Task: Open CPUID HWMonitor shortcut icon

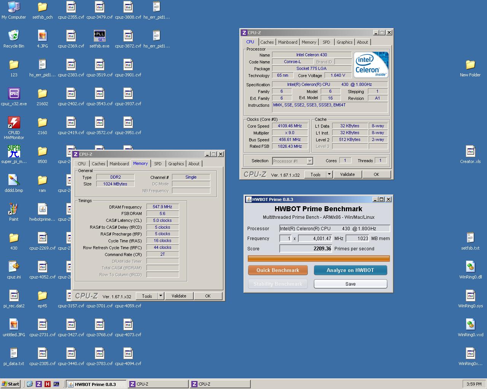Action: (x=14, y=128)
